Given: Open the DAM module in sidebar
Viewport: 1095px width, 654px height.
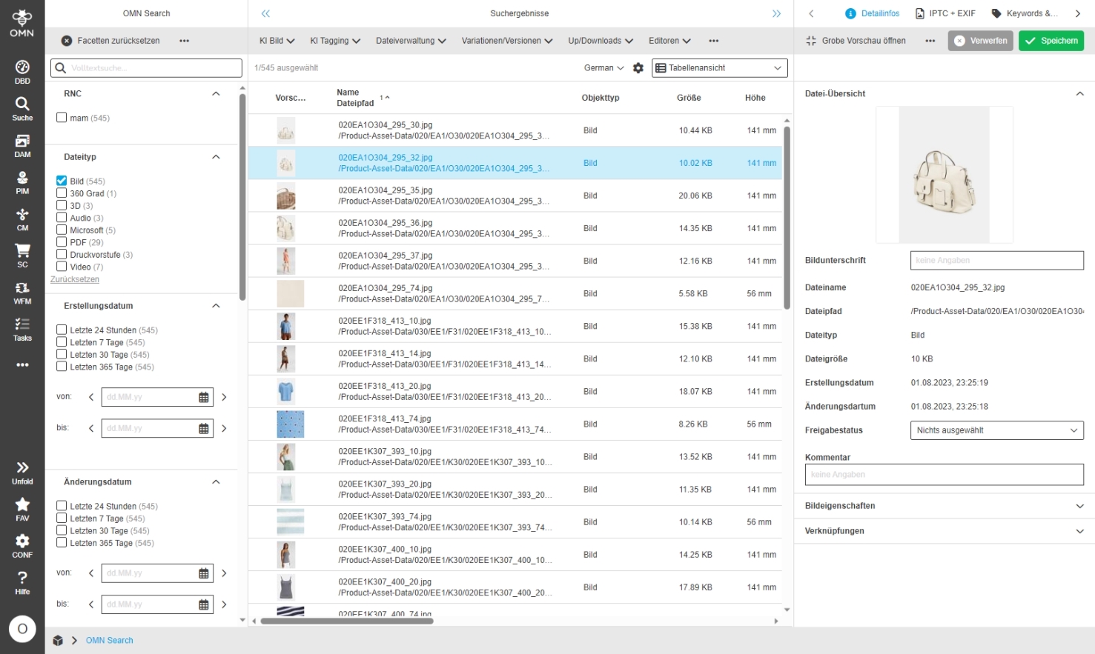Looking at the screenshot, I should coord(22,145).
